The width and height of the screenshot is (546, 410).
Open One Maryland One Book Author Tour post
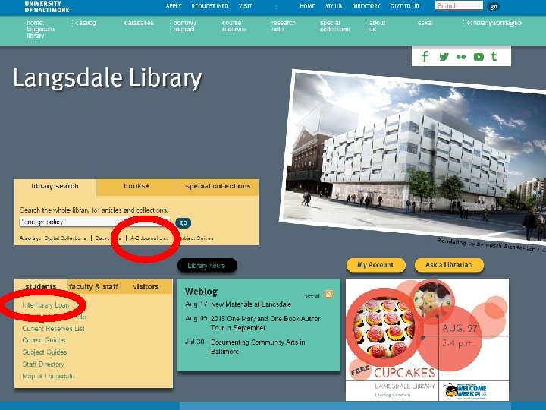point(265,323)
